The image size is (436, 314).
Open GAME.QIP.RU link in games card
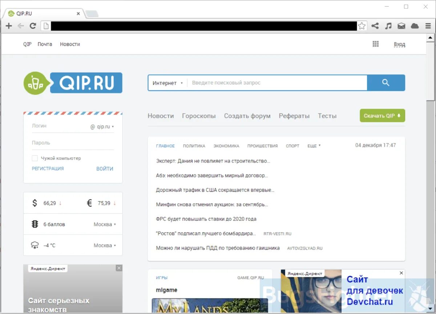pyautogui.click(x=251, y=278)
